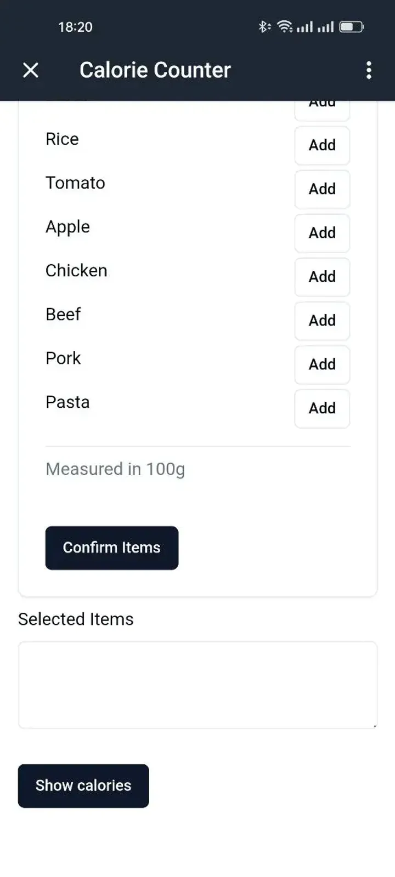
Task: Add Tomato to selected items
Action: pyautogui.click(x=322, y=189)
